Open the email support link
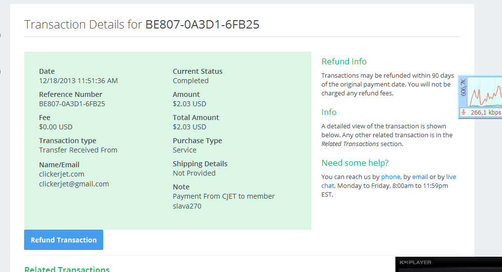502x272 pixels. (x=420, y=177)
